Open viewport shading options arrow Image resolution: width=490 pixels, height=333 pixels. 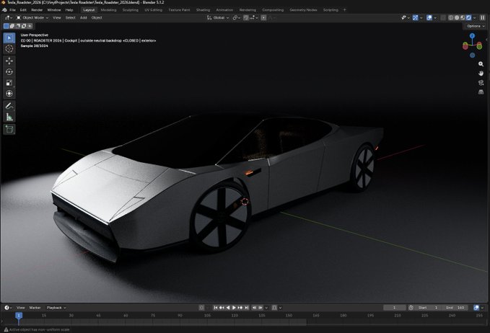[475, 18]
